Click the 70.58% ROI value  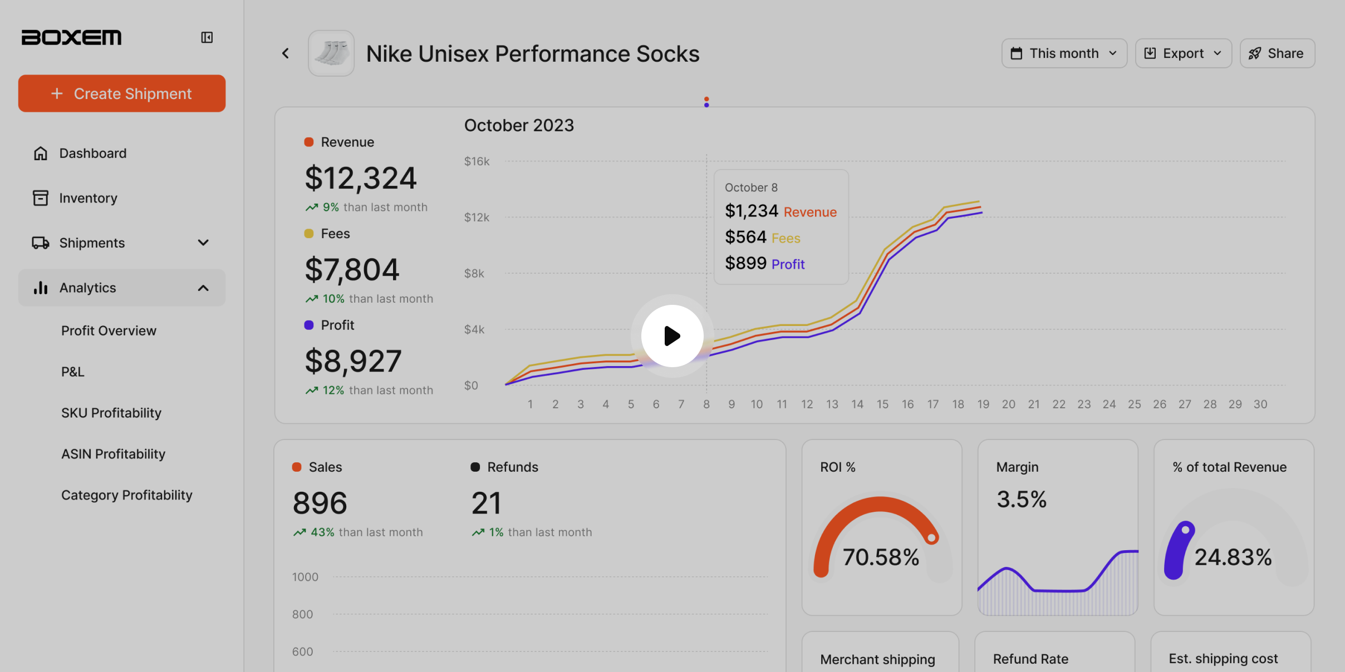[881, 557]
